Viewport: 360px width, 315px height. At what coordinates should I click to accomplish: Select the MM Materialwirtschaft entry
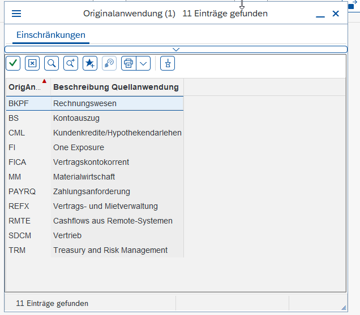click(84, 177)
